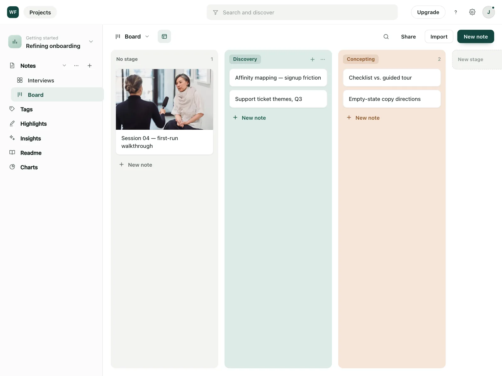Open the J user avatar menu
502x376 pixels.
point(489,12)
